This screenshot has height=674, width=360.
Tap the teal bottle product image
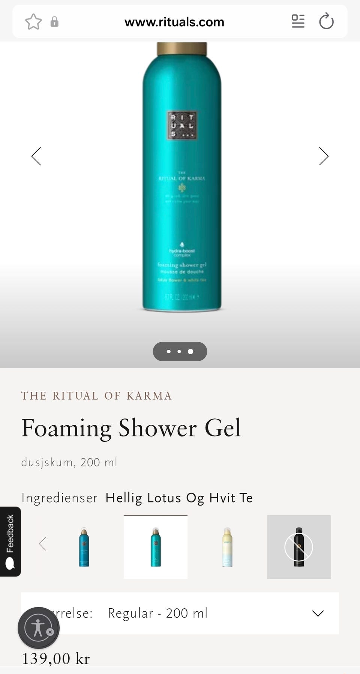tap(182, 177)
